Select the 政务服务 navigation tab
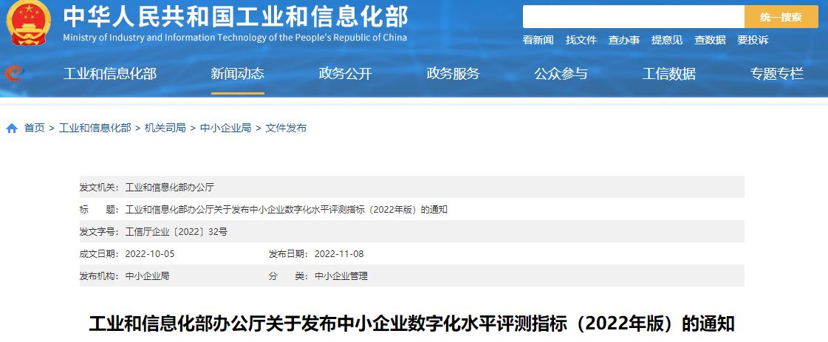Screen dimensions: 828x342 [x=453, y=74]
